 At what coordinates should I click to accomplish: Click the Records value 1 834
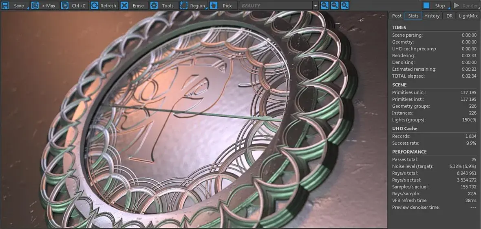pos(471,136)
